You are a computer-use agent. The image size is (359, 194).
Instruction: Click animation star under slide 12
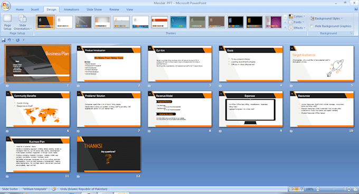pyautogui.click(x=78, y=177)
